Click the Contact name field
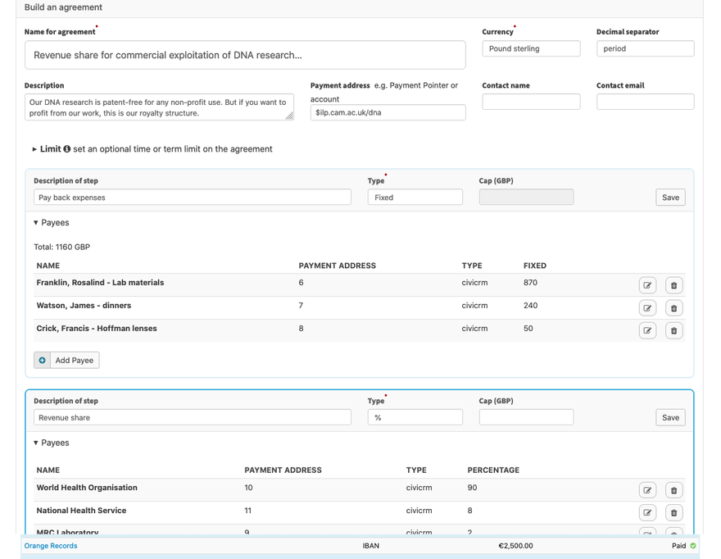The width and height of the screenshot is (721, 559). (530, 102)
